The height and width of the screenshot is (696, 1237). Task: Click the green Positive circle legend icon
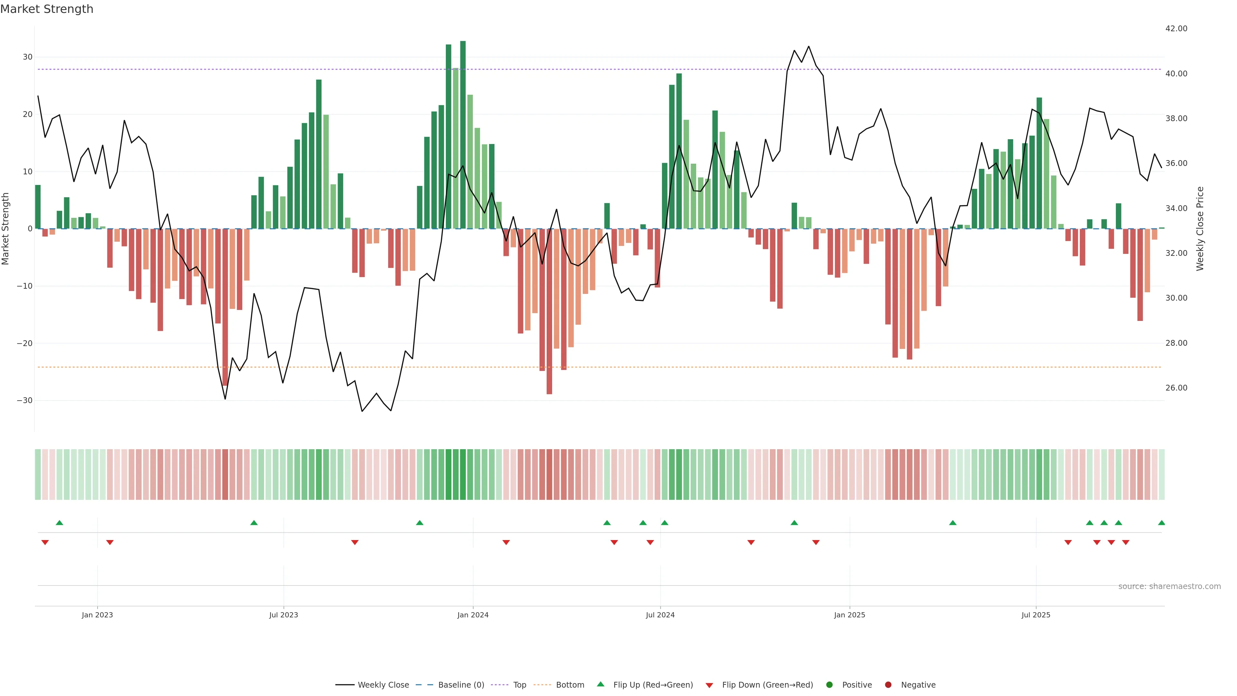click(x=829, y=685)
